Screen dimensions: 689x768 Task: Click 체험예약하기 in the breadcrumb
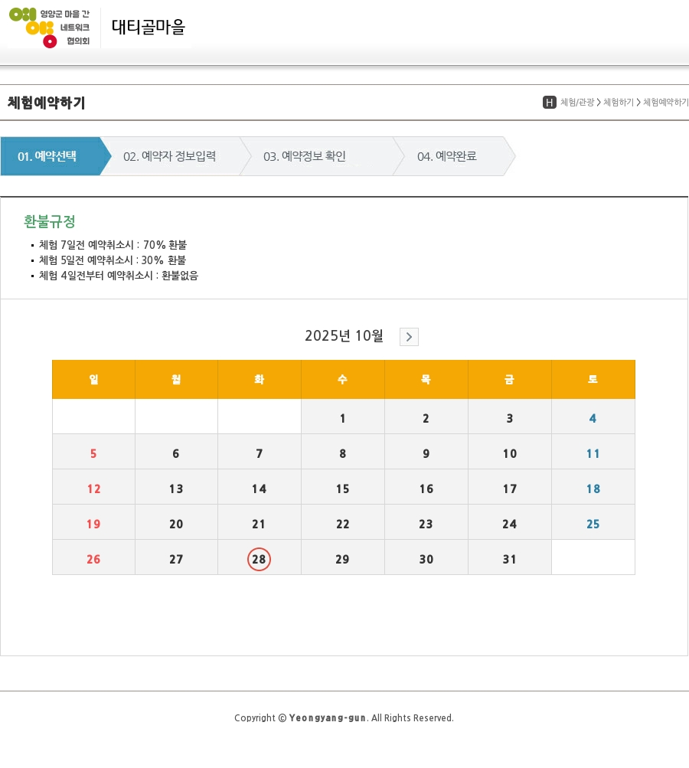coord(665,103)
